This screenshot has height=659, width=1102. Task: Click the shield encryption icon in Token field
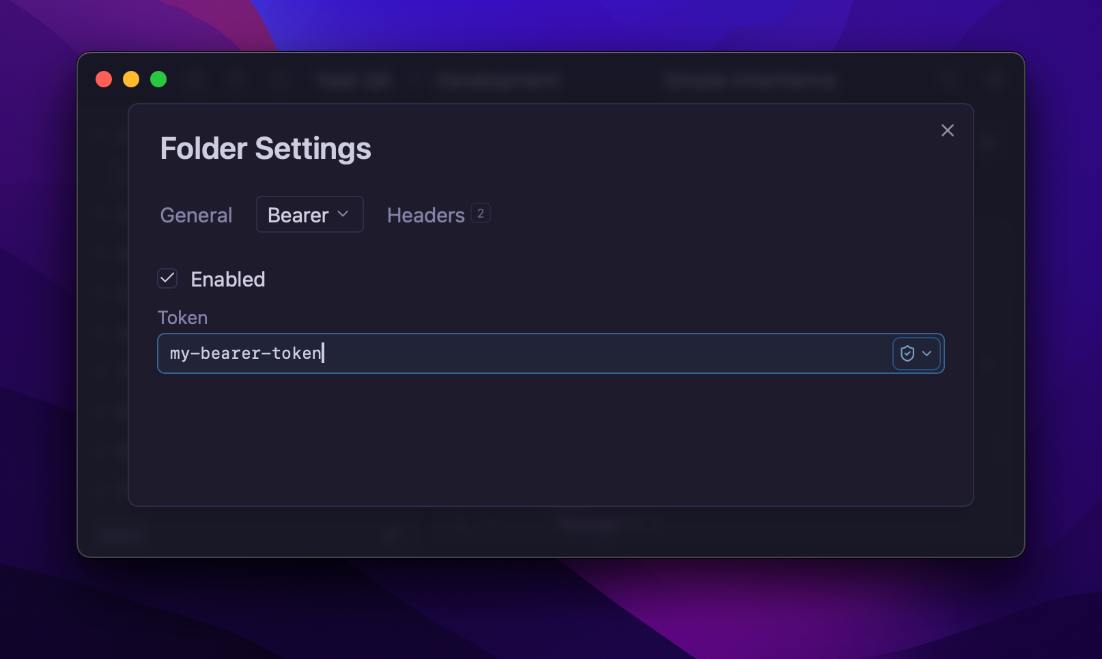point(907,353)
